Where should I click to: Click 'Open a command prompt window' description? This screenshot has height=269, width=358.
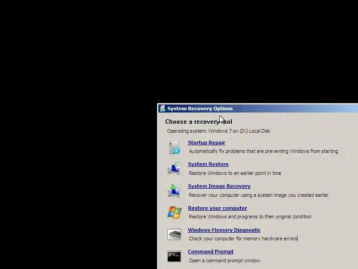point(225,260)
